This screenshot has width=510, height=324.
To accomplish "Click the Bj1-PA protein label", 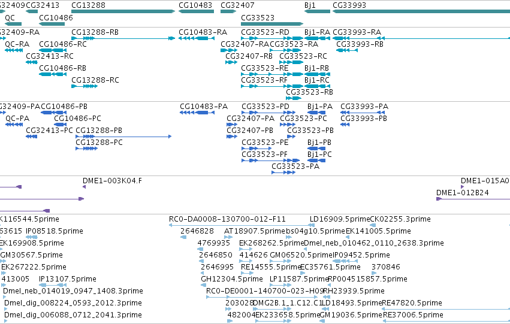I will click(x=320, y=107).
